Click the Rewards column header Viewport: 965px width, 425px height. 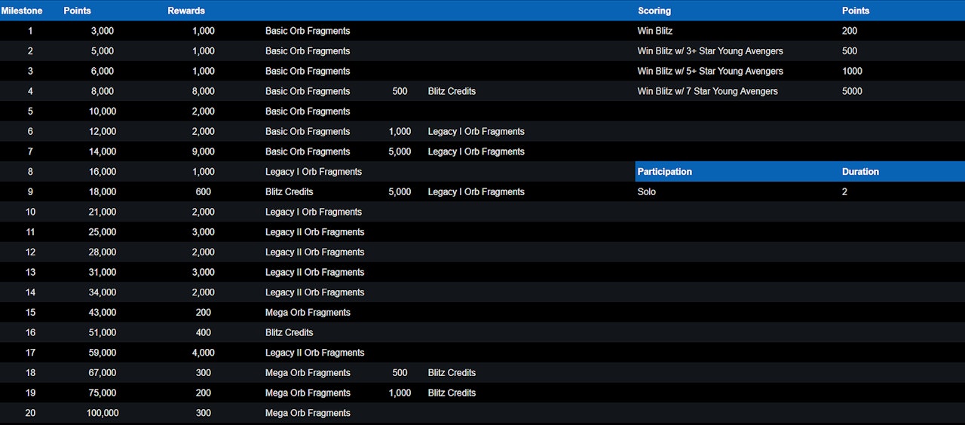[186, 11]
